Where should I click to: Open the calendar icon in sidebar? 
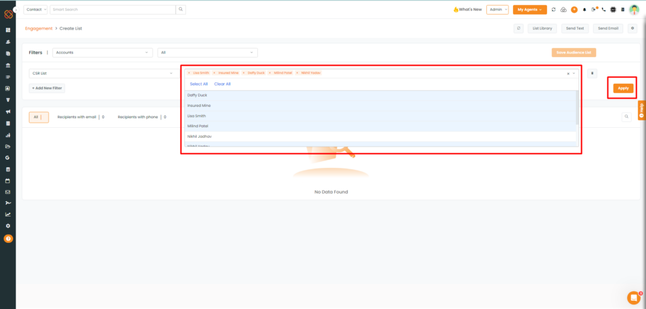[x=8, y=181]
